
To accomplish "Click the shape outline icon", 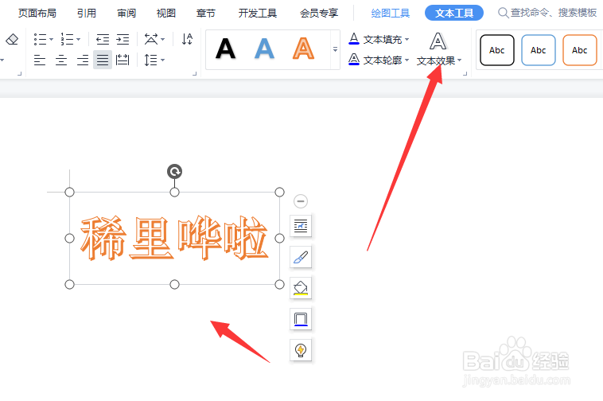I will (x=301, y=319).
